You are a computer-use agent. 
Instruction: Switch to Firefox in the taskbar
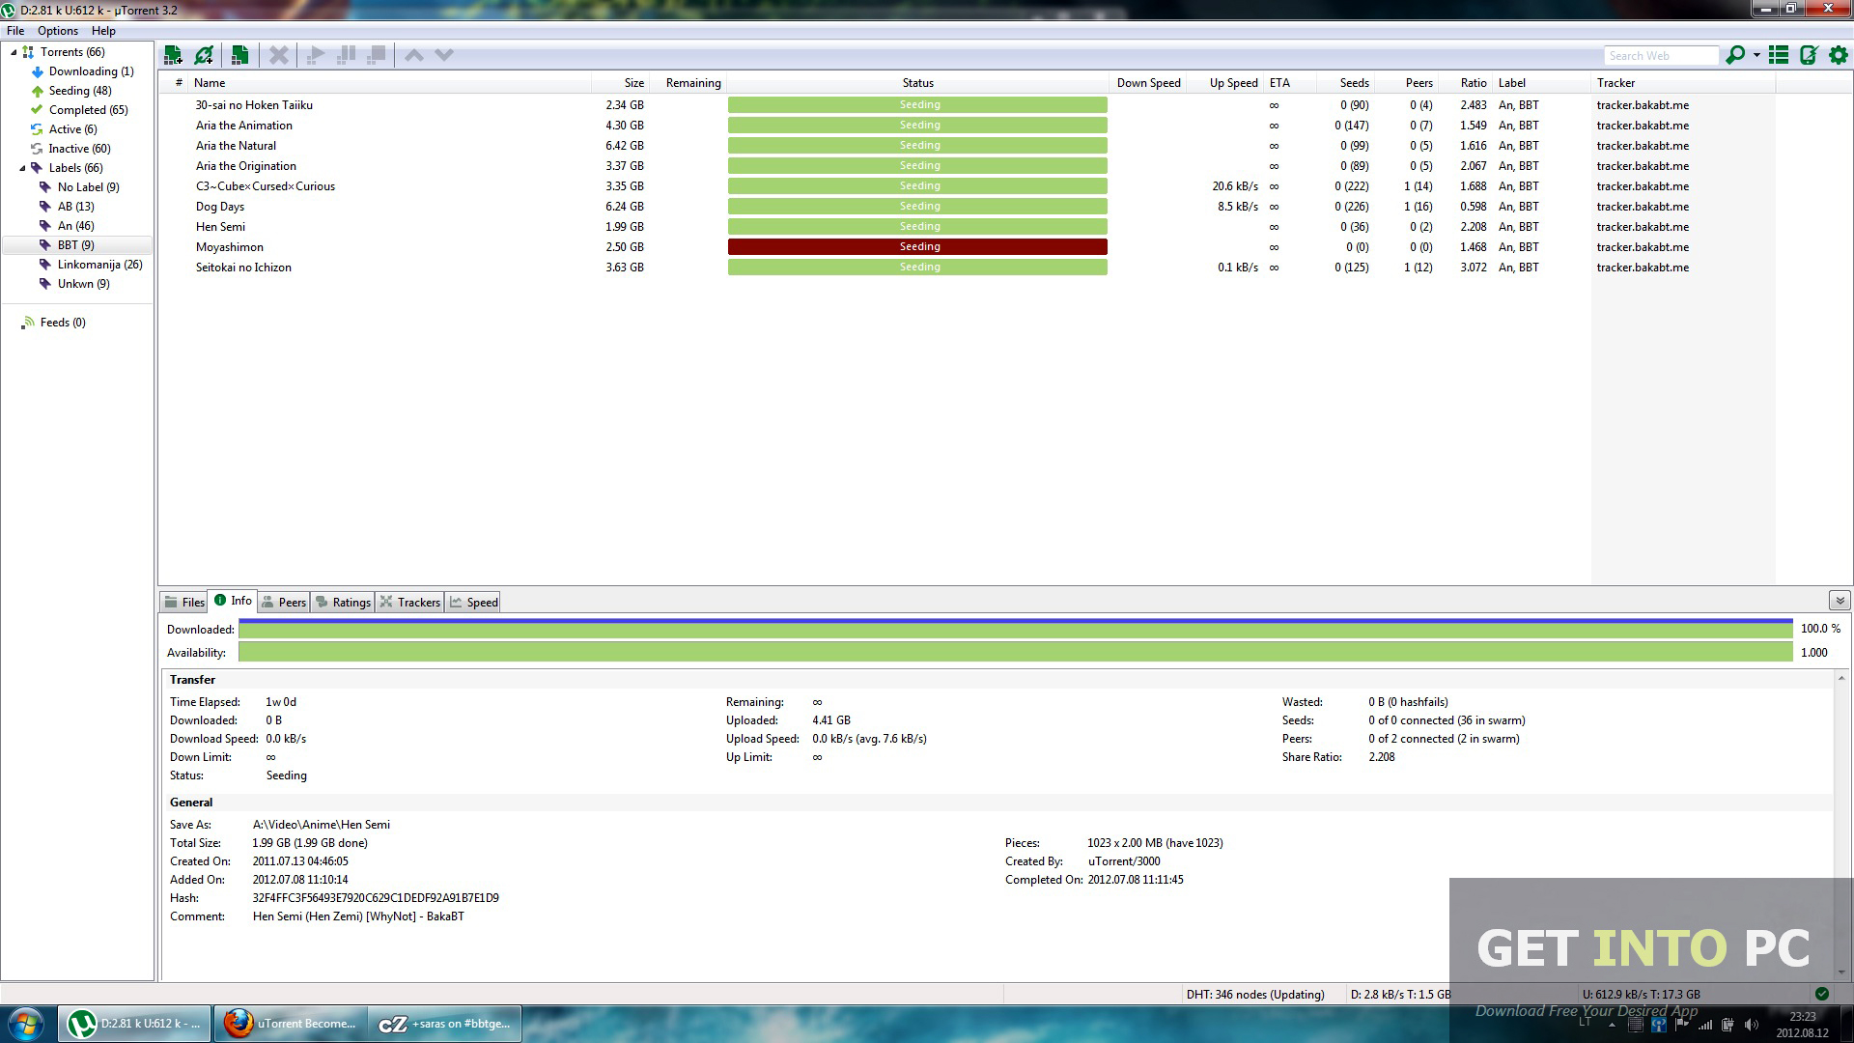coord(290,1024)
